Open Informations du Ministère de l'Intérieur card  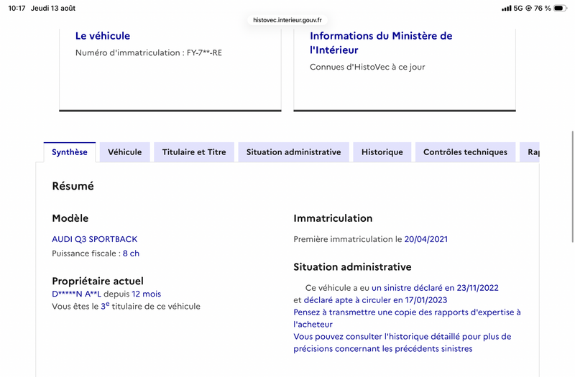tap(381, 43)
